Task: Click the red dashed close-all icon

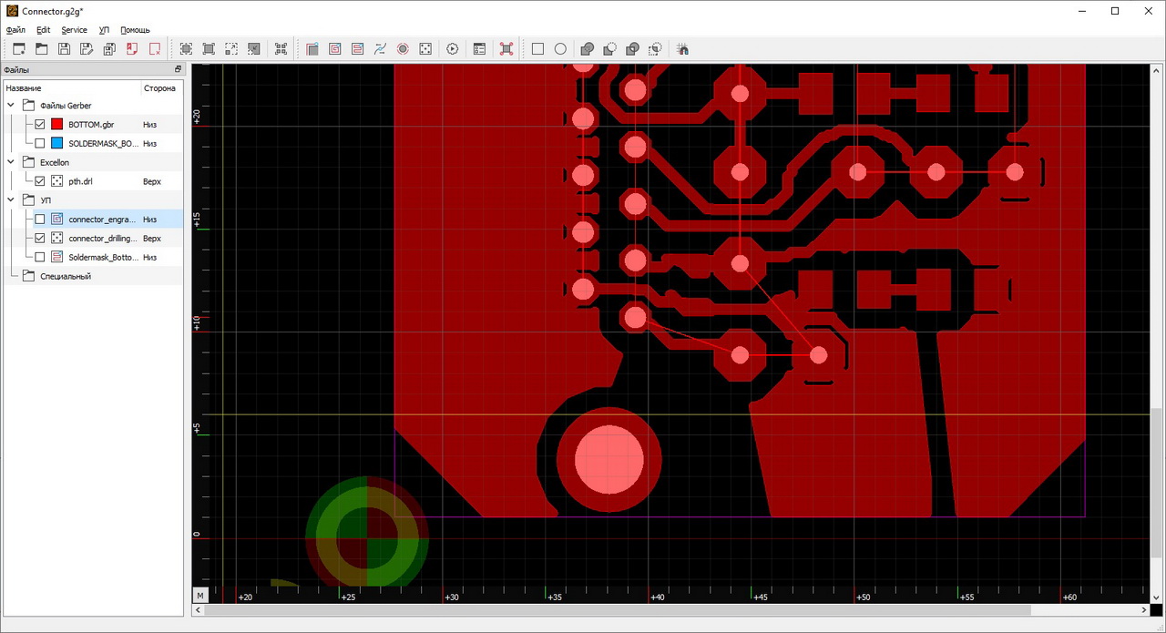Action: click(155, 49)
